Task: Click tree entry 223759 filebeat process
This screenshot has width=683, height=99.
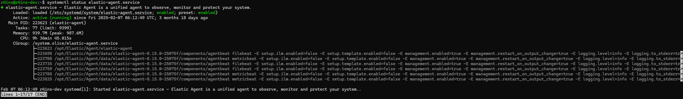Action: coord(358,69)
